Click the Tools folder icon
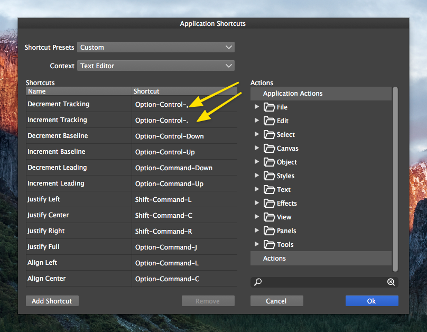The width and height of the screenshot is (427, 332). pyautogui.click(x=269, y=245)
